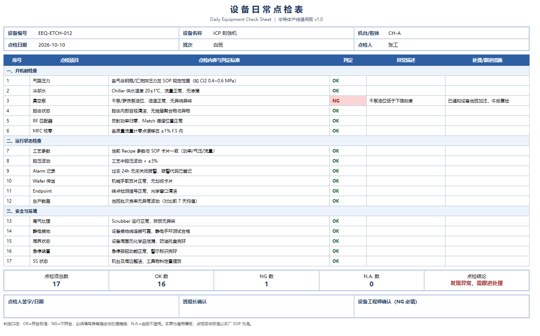
Task: Click the OK count value '16'
Action: click(x=162, y=284)
